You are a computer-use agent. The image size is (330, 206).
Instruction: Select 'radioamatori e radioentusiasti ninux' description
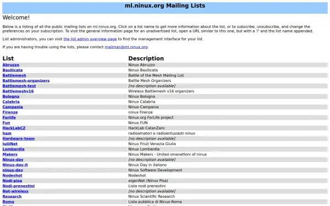click(162, 133)
